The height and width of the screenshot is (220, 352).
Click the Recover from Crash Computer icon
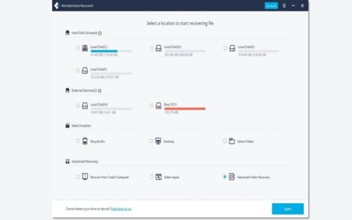[85, 177]
